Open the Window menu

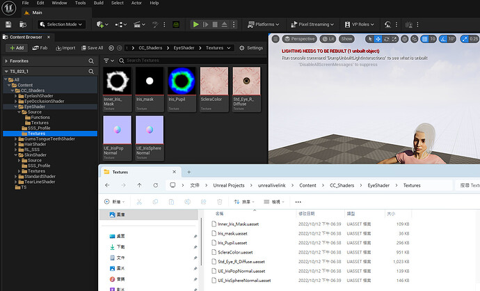[x=59, y=3]
